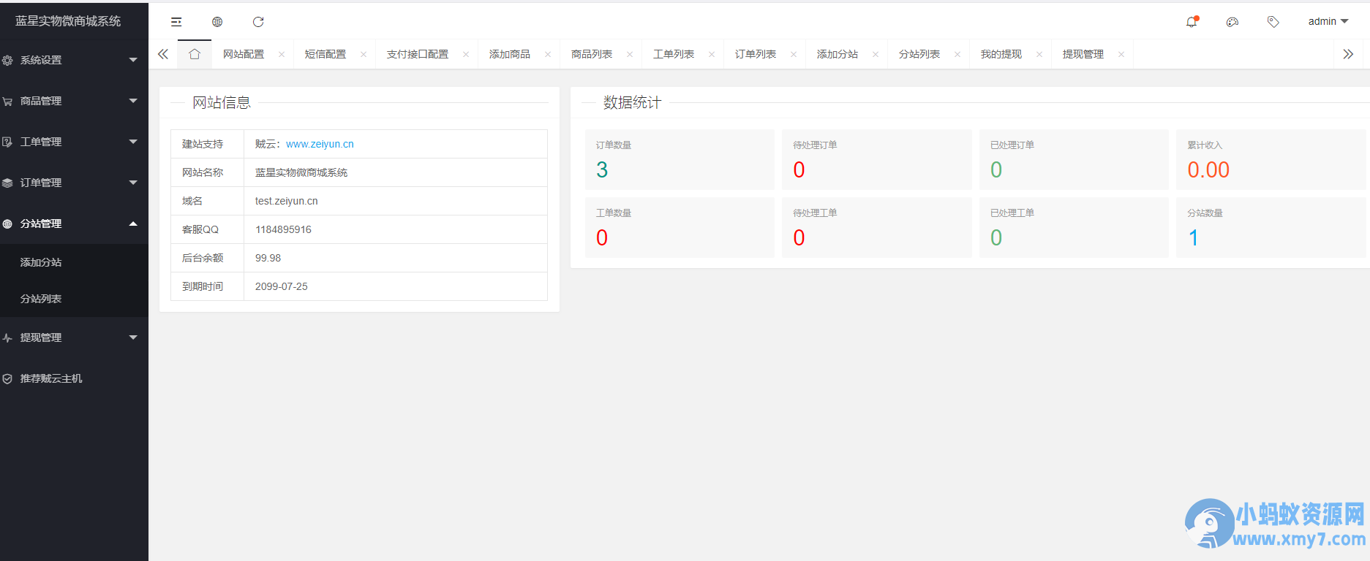Viewport: 1370px width, 561px height.
Task: Select the expiry date 2099-07-25
Action: pyautogui.click(x=282, y=286)
